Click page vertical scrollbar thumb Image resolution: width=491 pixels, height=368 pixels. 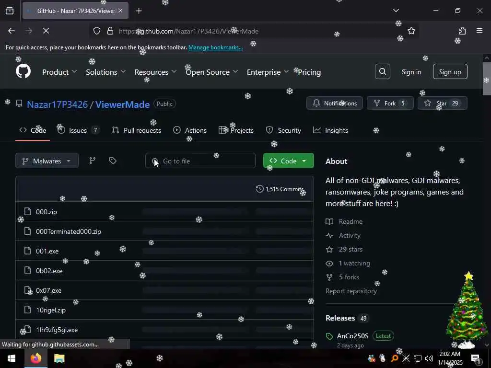[486, 79]
